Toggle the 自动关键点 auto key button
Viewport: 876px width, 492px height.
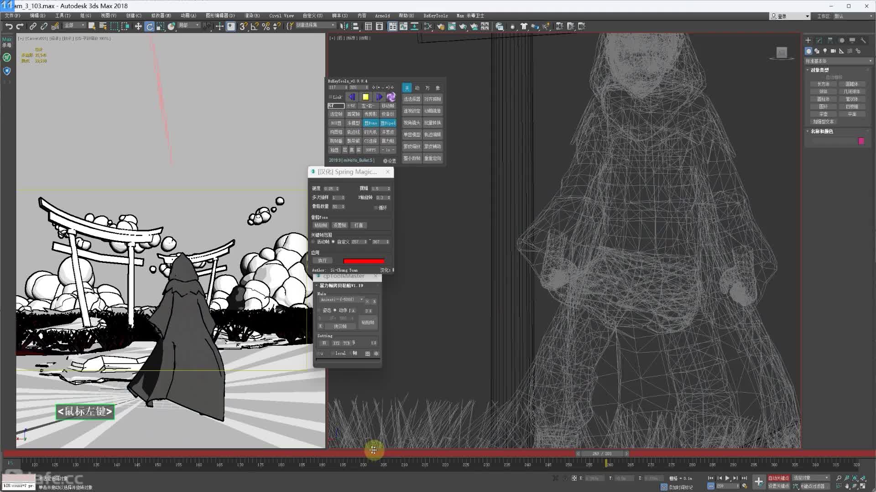(778, 478)
